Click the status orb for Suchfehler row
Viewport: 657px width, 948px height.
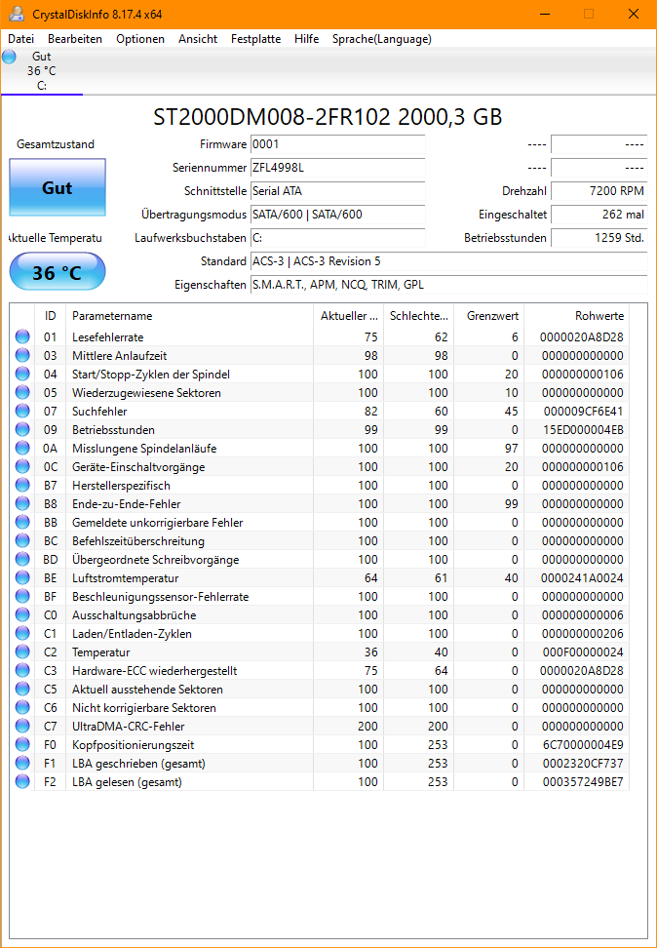pyautogui.click(x=22, y=412)
